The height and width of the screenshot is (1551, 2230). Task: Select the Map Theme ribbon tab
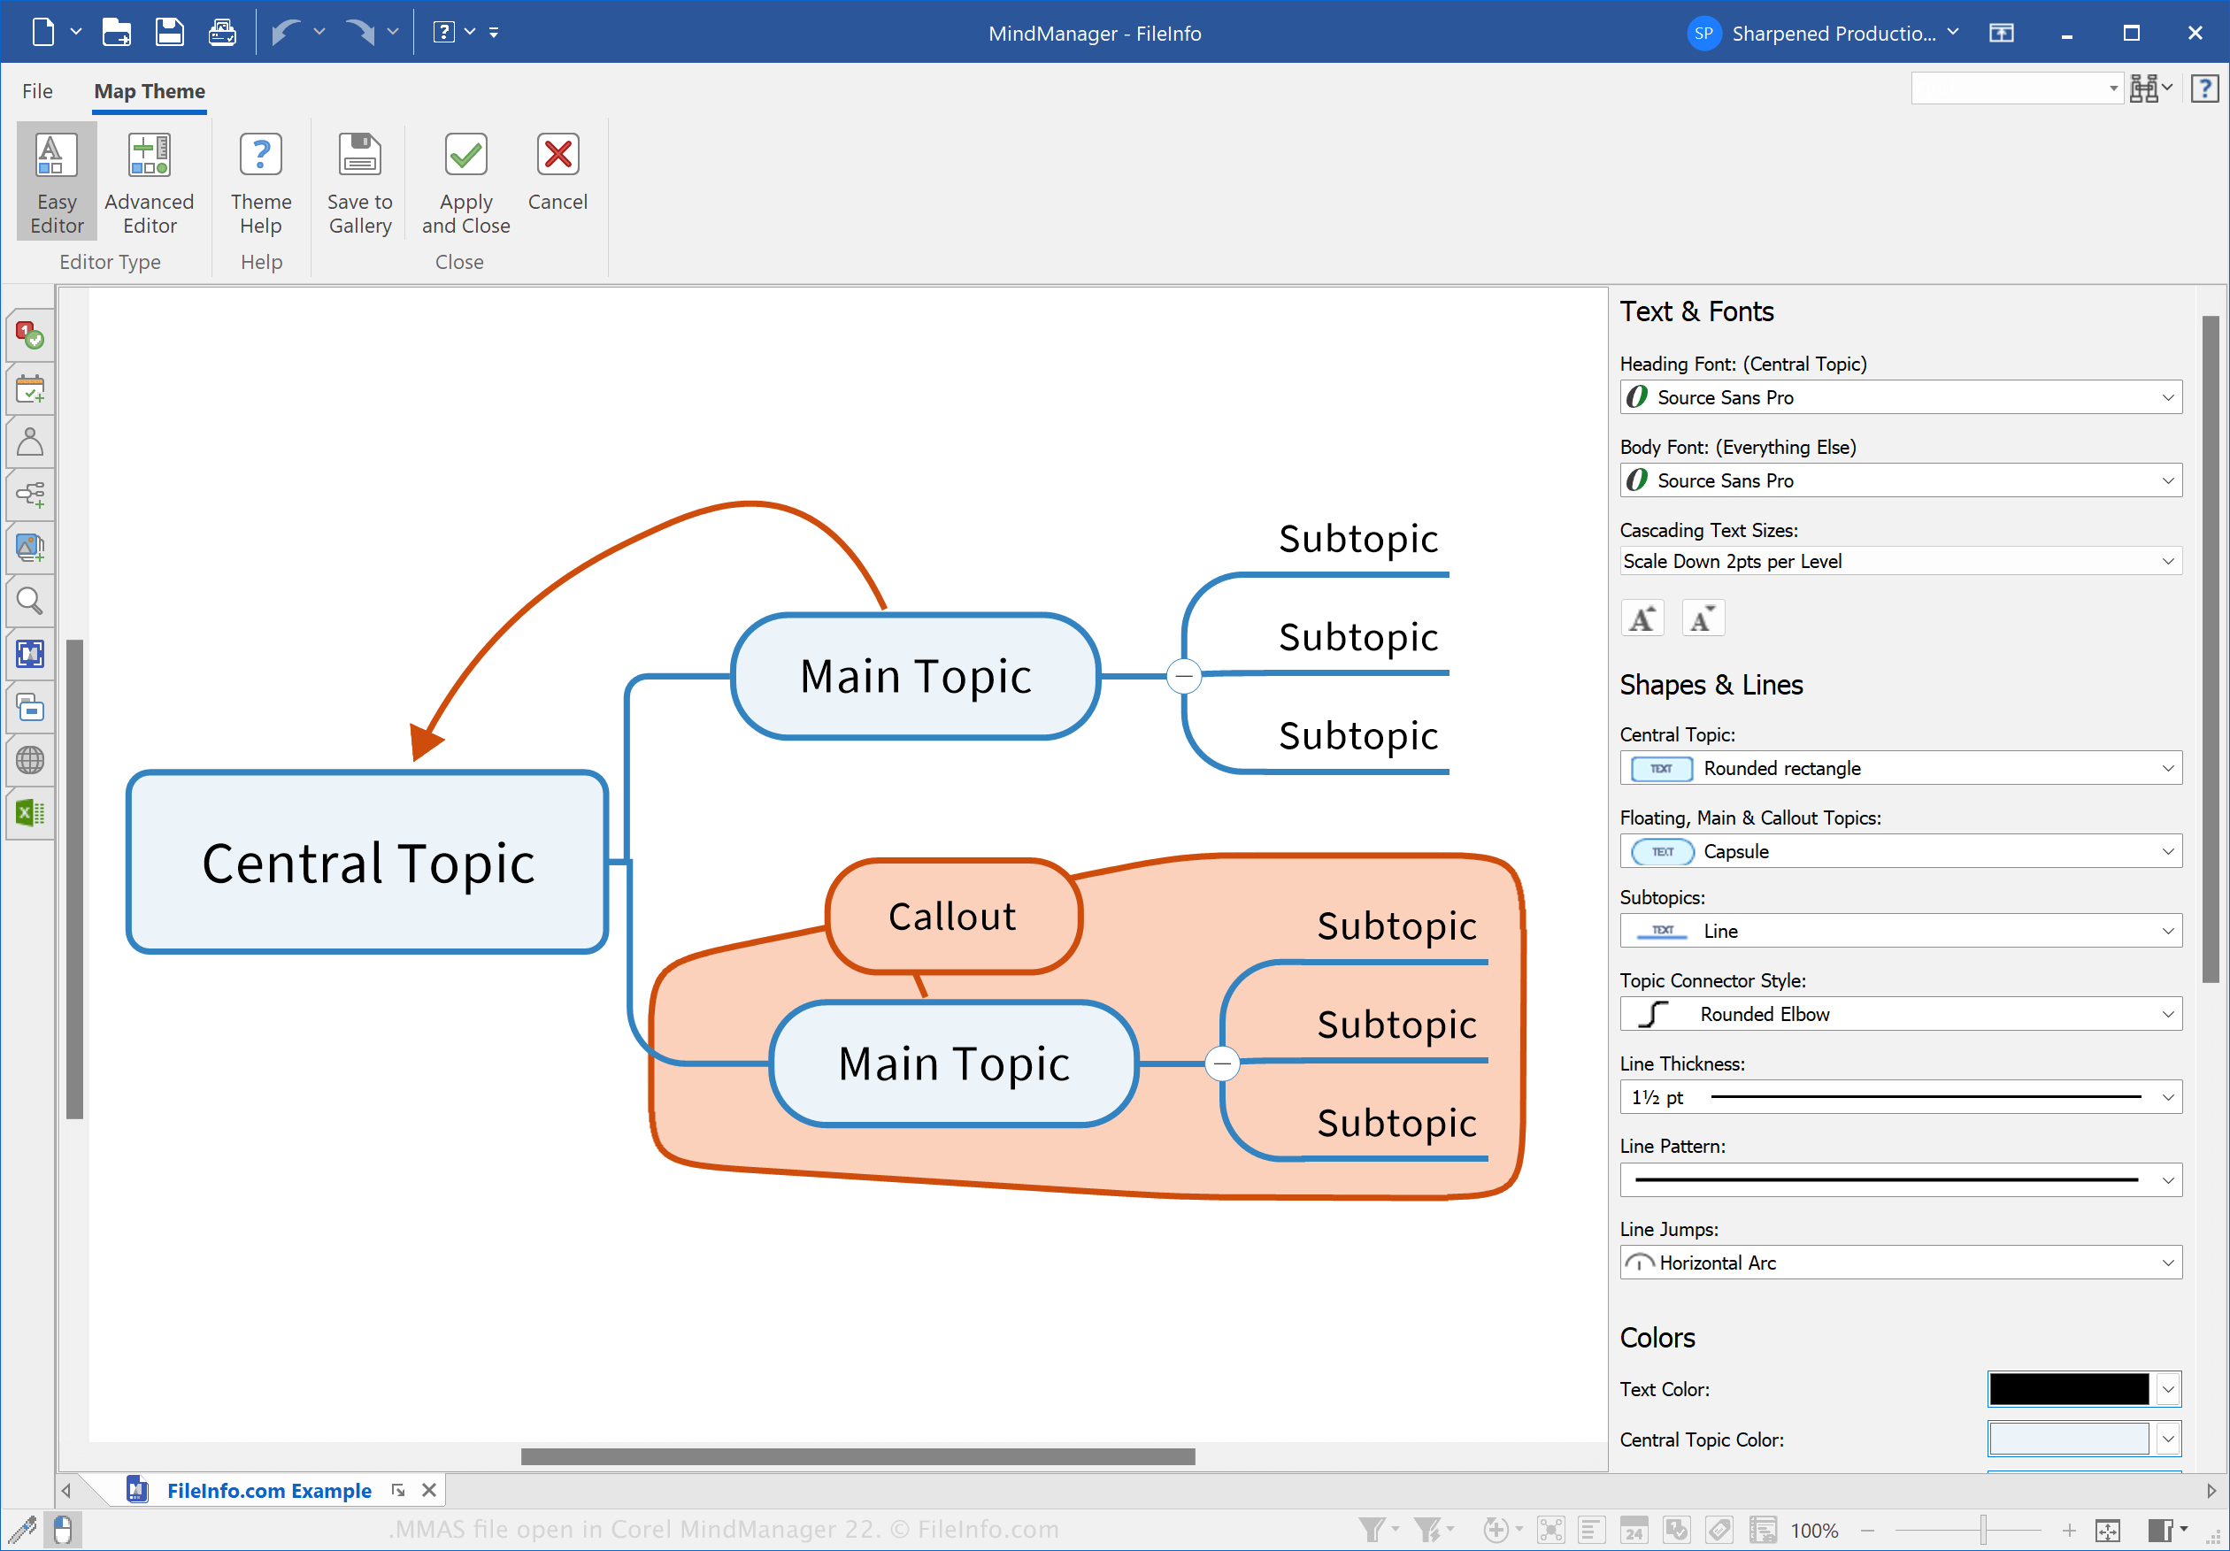click(x=149, y=91)
